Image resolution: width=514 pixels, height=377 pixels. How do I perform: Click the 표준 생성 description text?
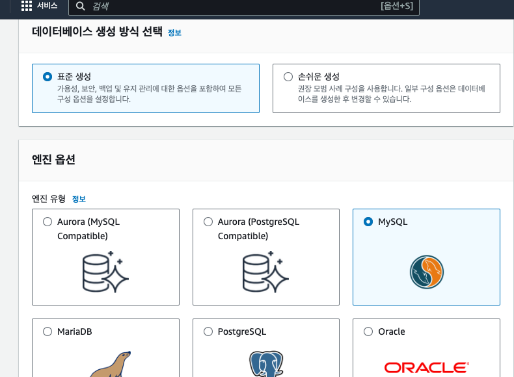pyautogui.click(x=150, y=94)
